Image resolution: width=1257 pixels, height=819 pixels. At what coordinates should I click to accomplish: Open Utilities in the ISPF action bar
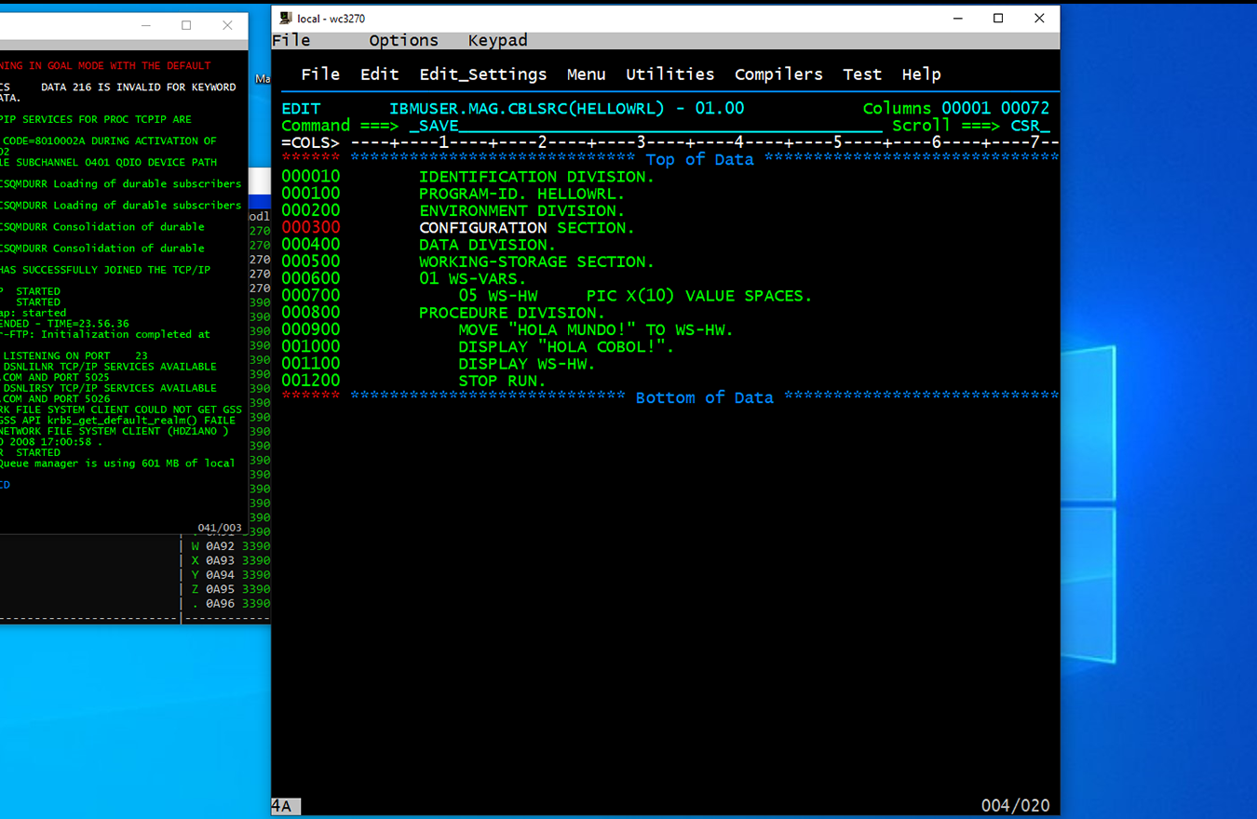[669, 74]
